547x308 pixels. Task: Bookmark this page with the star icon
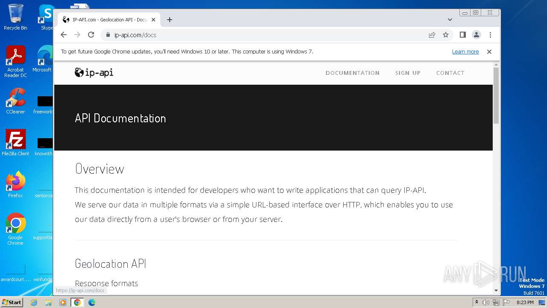tap(446, 35)
